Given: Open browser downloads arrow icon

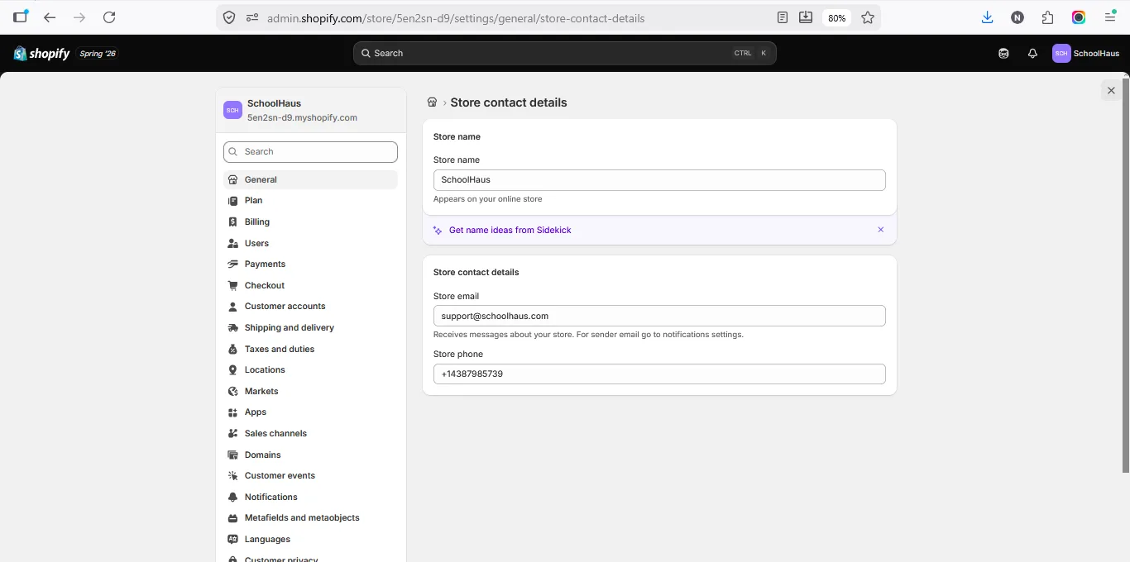Looking at the screenshot, I should pos(987,17).
